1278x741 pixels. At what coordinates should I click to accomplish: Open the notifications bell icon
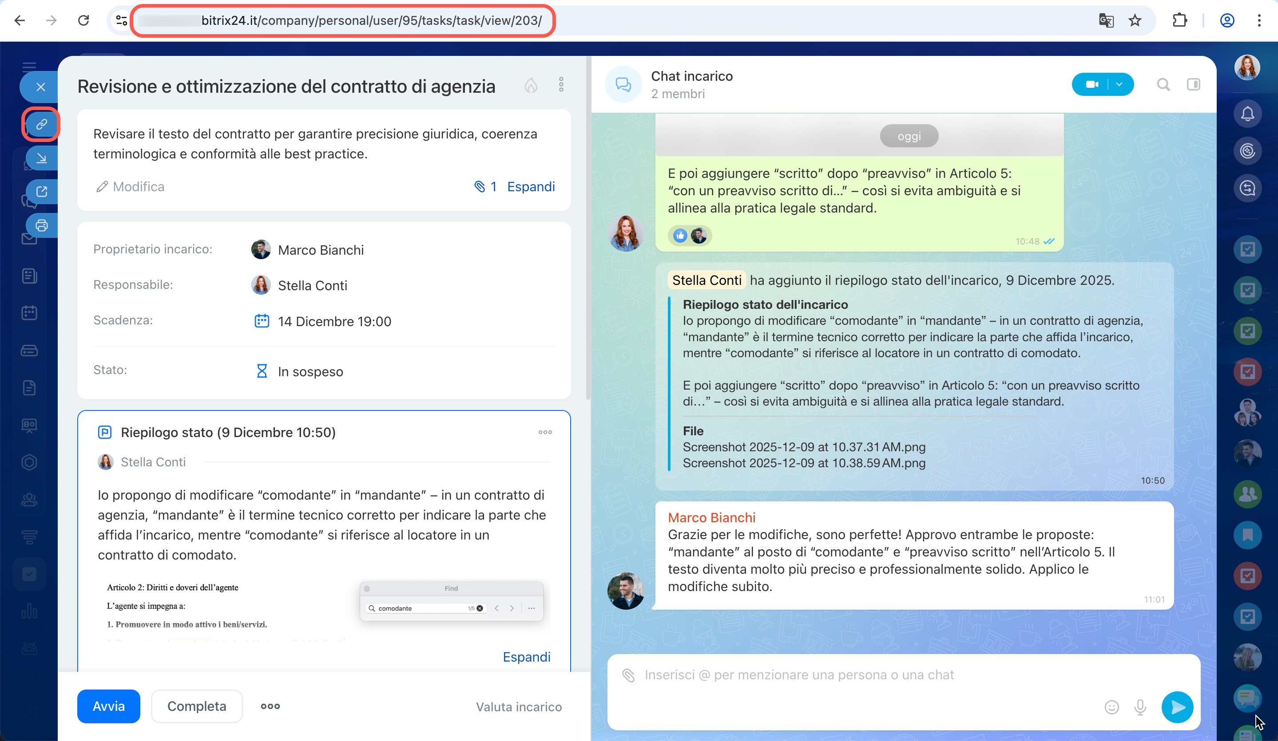1247,114
